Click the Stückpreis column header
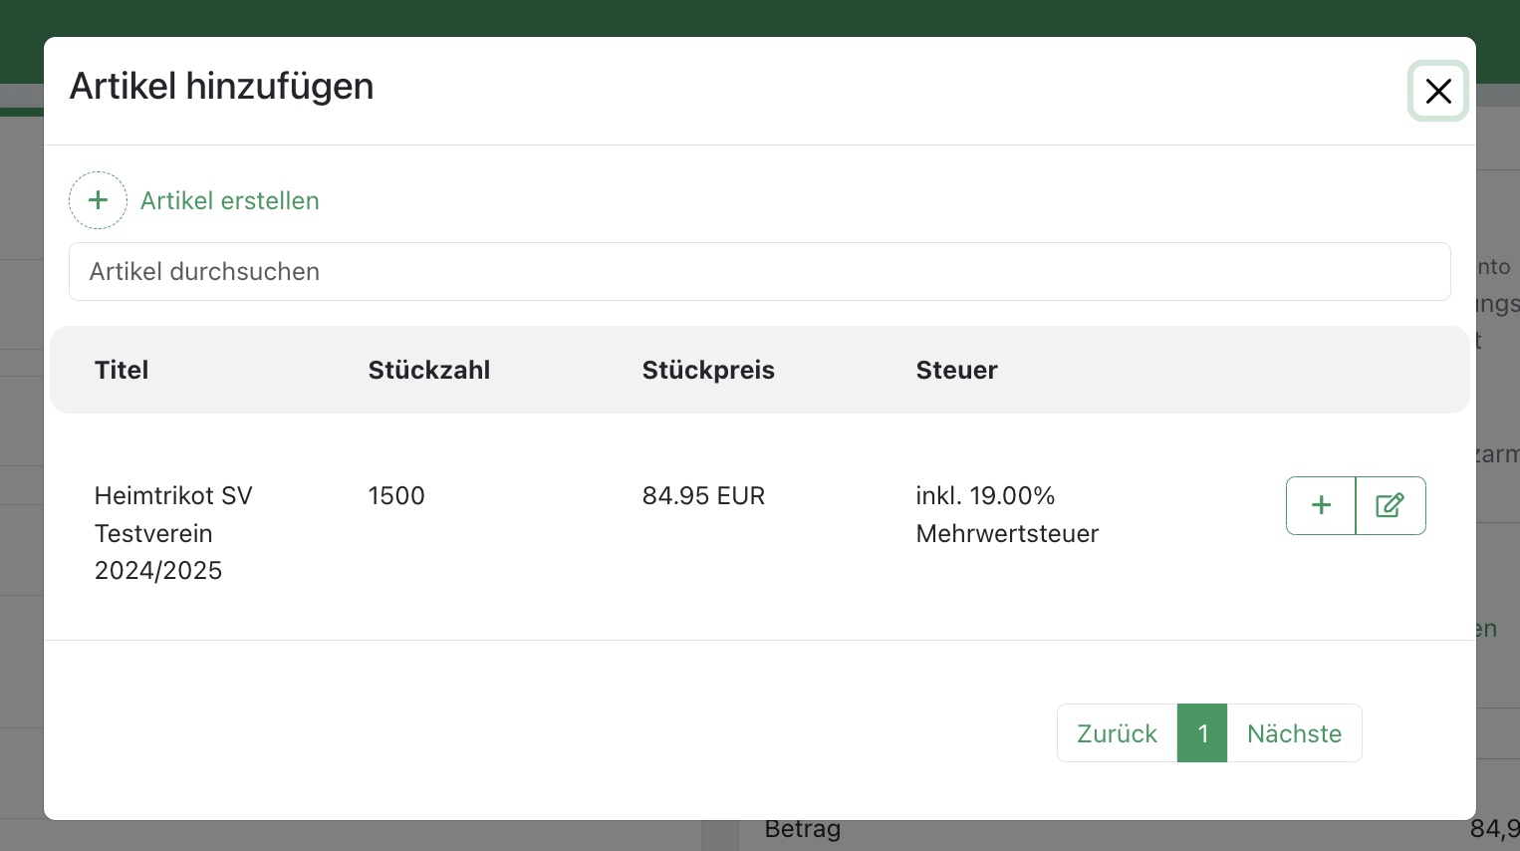Screen dimensions: 1520x851 (x=708, y=371)
